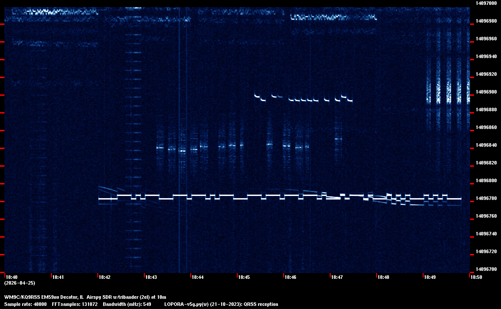501x309 pixels.
Task: Click the 18:45 time axis label
Action: coord(244,277)
